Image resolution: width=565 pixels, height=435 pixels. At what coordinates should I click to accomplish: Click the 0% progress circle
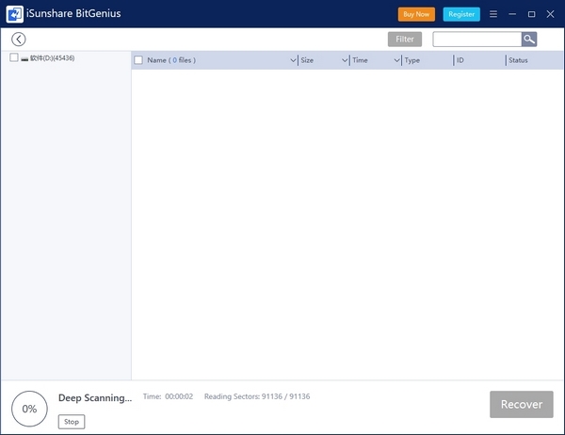pos(29,409)
